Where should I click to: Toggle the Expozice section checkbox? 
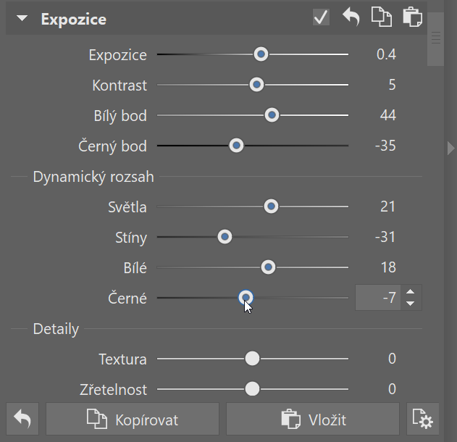coord(321,17)
